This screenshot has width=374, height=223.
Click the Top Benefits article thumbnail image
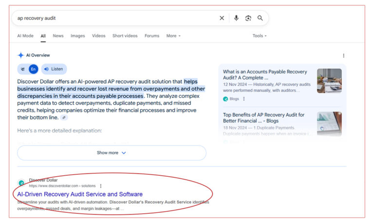[x=329, y=124]
